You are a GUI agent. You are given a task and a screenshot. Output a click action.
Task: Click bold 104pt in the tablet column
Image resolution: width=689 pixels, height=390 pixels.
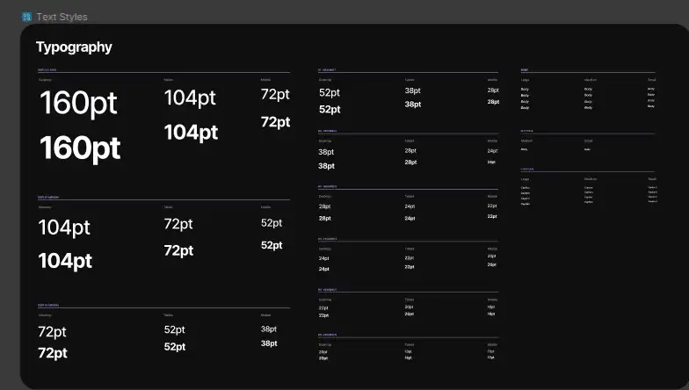click(x=192, y=132)
